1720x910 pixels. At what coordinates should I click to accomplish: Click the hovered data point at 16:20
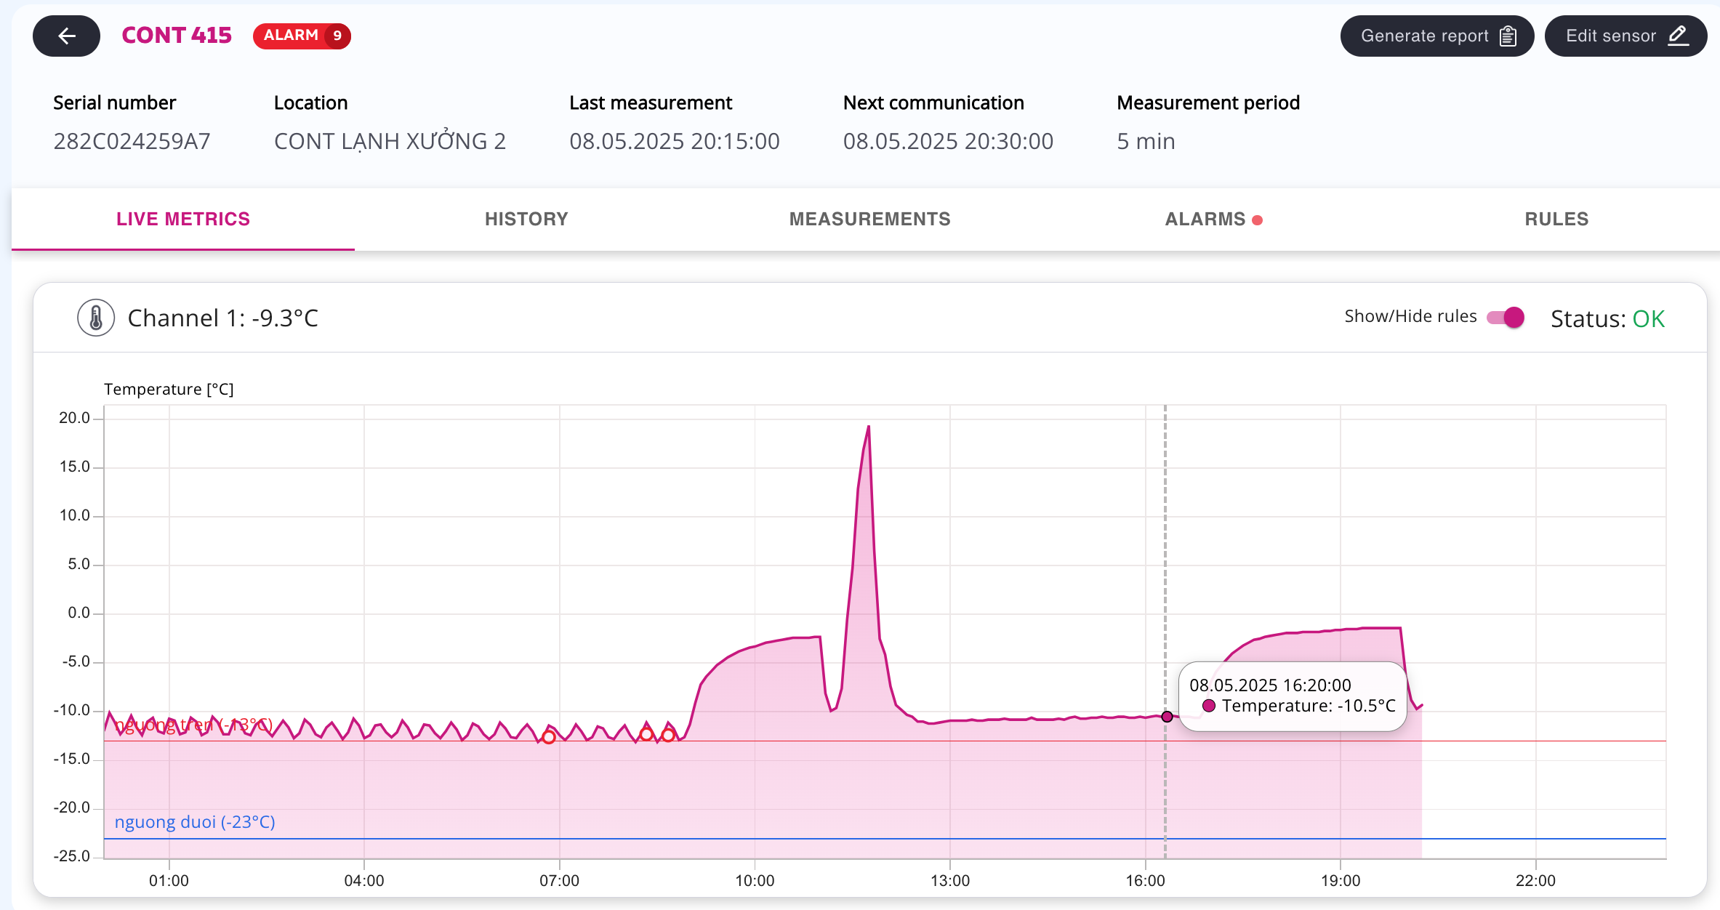pyautogui.click(x=1167, y=717)
